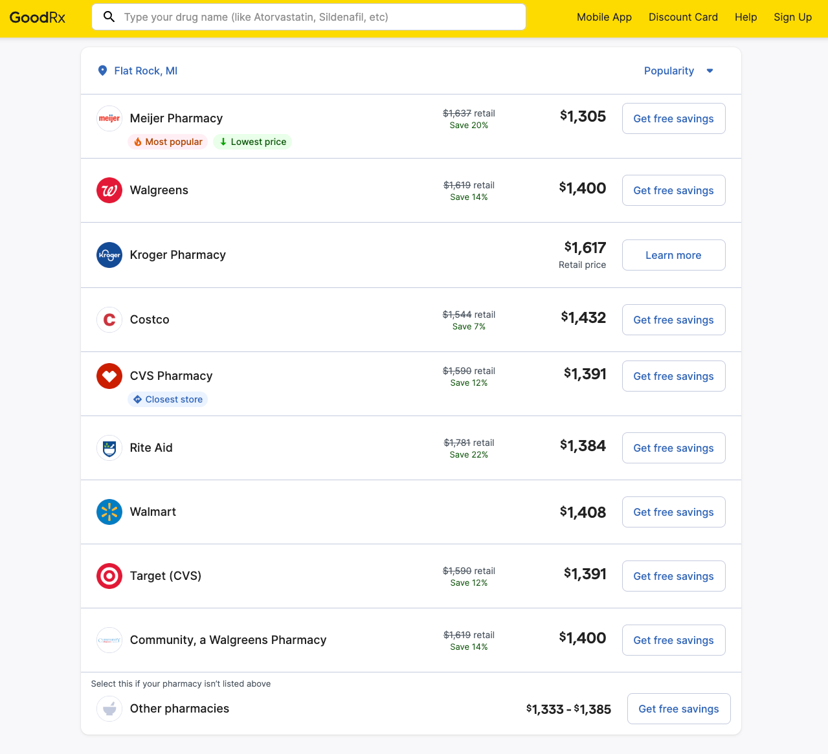Get free savings for Rite Aid
The width and height of the screenshot is (828, 754).
click(x=673, y=448)
